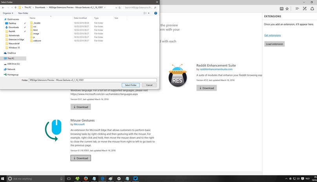317x182 pixels.
Task: Download the Mouse Gestures extension
Action: click(x=81, y=158)
